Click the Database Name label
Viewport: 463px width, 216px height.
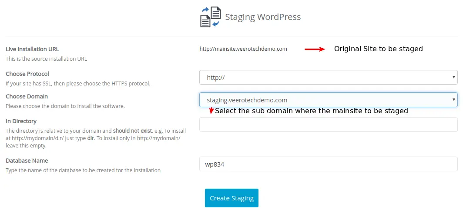click(27, 160)
